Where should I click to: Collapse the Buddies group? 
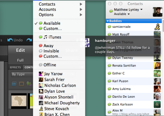[108, 21]
